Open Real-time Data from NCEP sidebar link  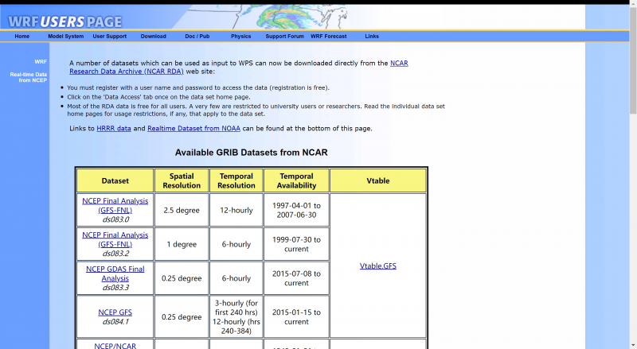tap(29, 77)
